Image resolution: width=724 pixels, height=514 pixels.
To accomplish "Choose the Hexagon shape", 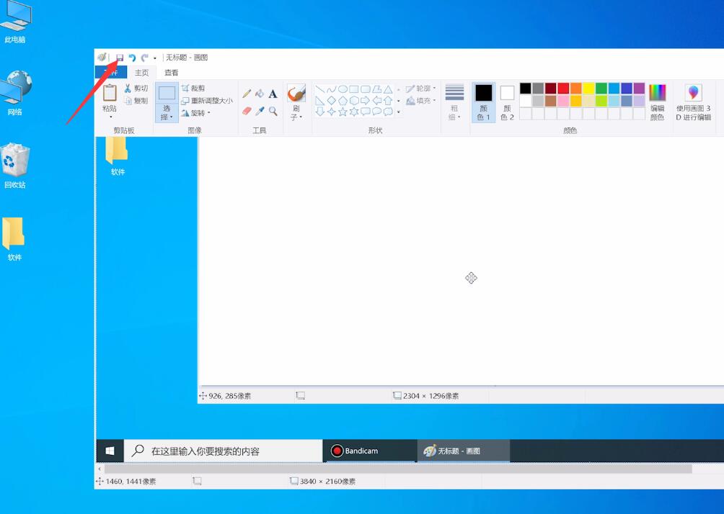I will tap(354, 101).
